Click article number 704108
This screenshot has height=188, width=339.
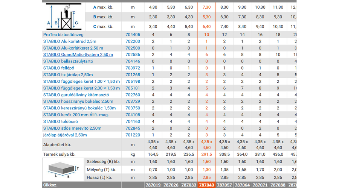133,115
